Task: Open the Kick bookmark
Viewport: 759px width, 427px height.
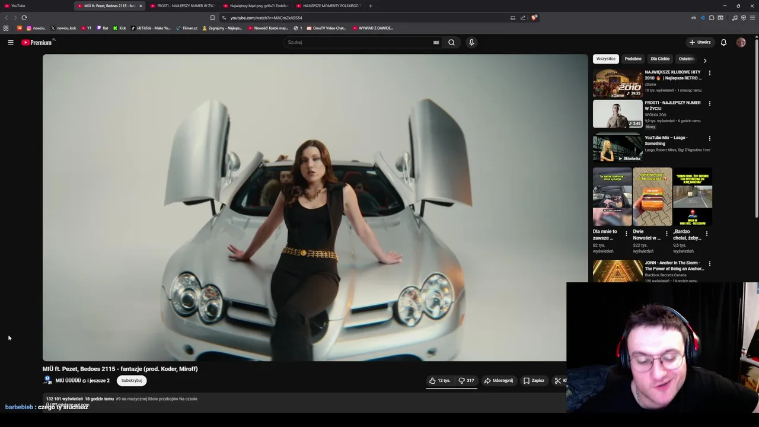Action: pos(120,28)
